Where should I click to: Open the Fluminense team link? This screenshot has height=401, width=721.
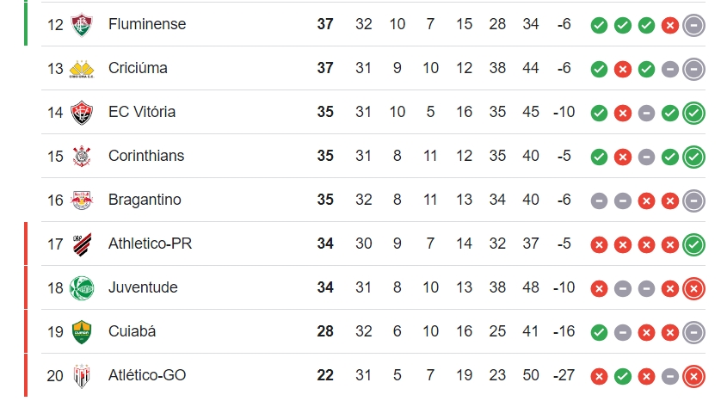pos(147,24)
